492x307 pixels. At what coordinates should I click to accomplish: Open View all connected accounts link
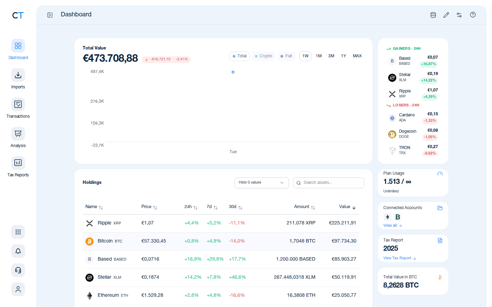pyautogui.click(x=393, y=225)
